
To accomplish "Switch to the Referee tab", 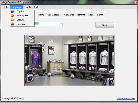I will (81, 15).
